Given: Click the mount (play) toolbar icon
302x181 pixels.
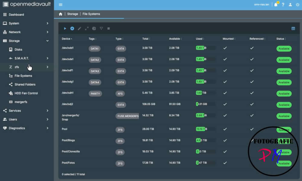Looking at the screenshot, I should click(65, 28).
